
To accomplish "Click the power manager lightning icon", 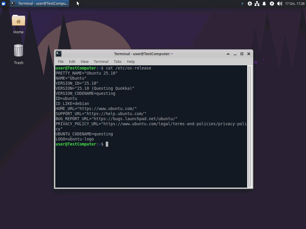I will 272,4.
